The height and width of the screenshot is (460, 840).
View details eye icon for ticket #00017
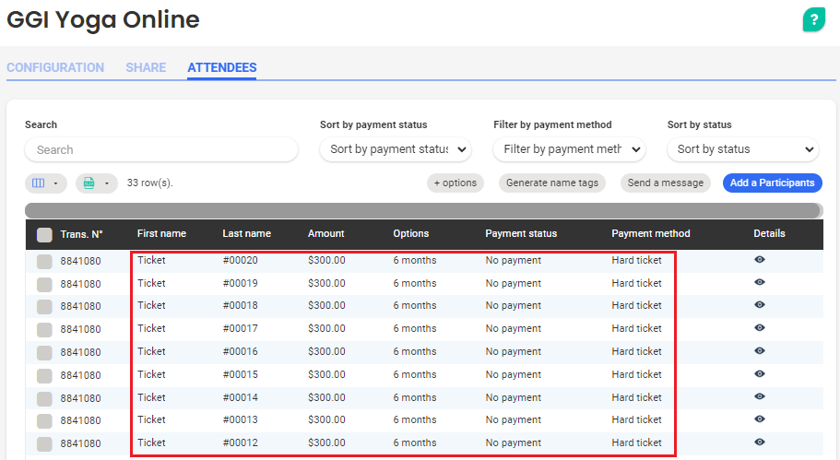760,328
